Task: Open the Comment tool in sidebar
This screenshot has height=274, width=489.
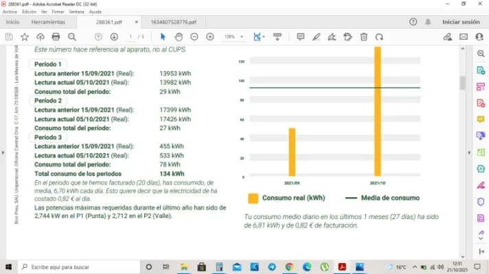Action: pyautogui.click(x=481, y=119)
